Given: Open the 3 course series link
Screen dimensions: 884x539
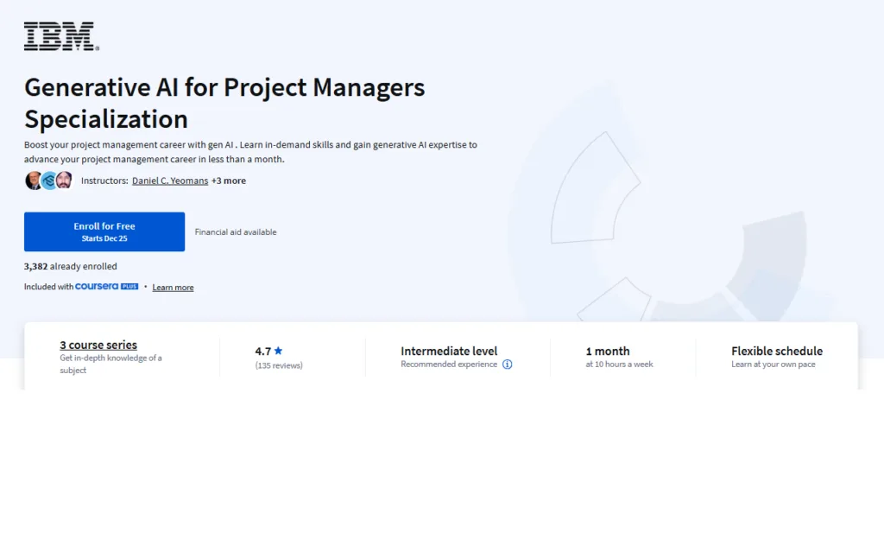Looking at the screenshot, I should [x=98, y=345].
